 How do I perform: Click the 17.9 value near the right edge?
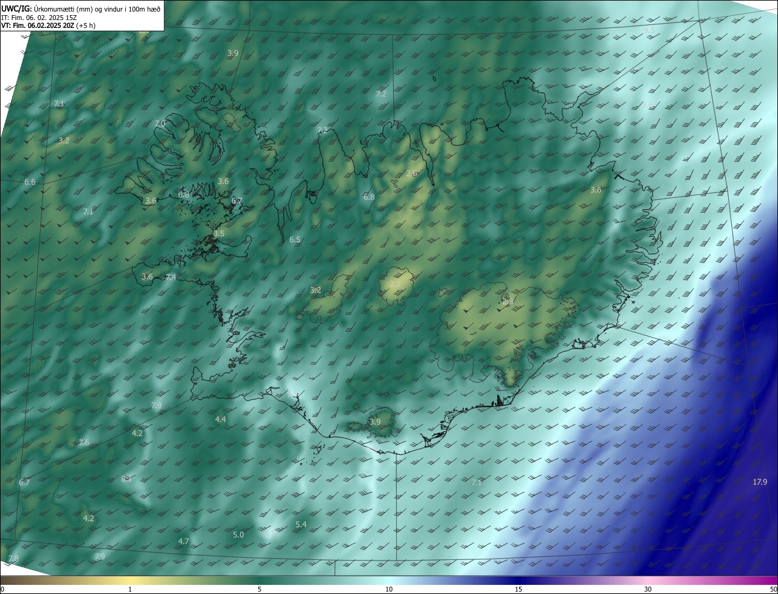coord(760,482)
